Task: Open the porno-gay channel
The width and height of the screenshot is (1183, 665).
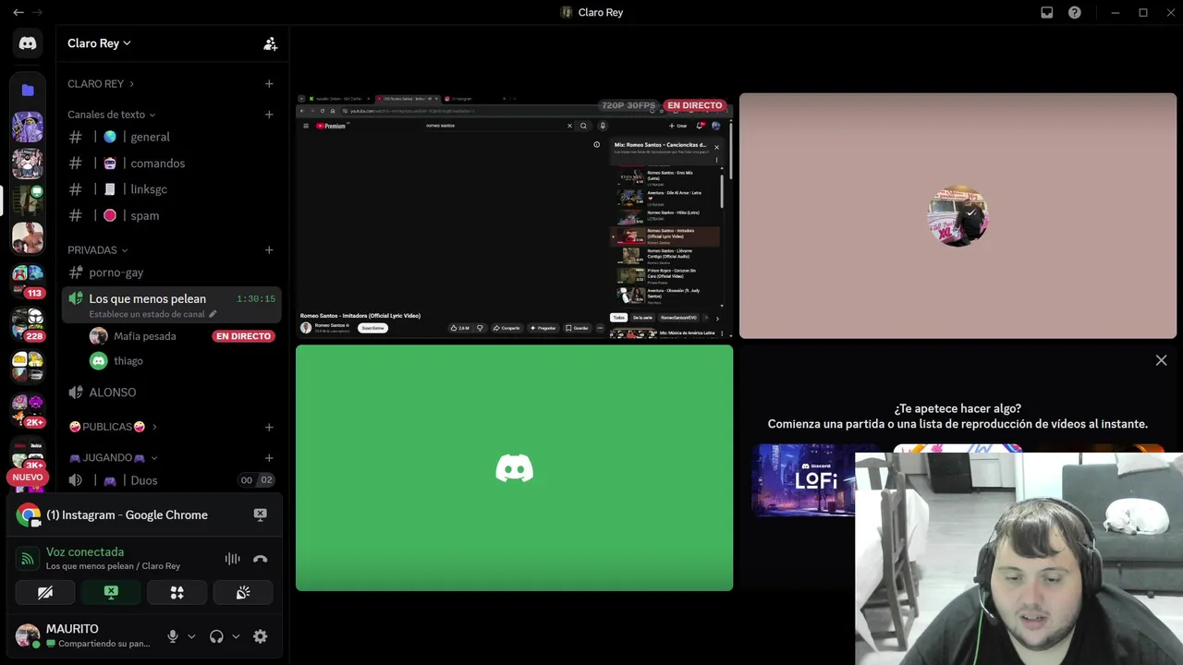Action: (172, 272)
